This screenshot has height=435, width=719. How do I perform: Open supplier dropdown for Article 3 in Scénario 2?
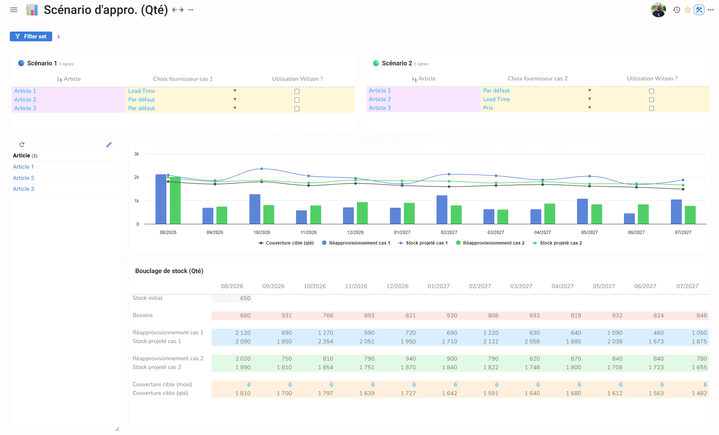[x=590, y=108]
